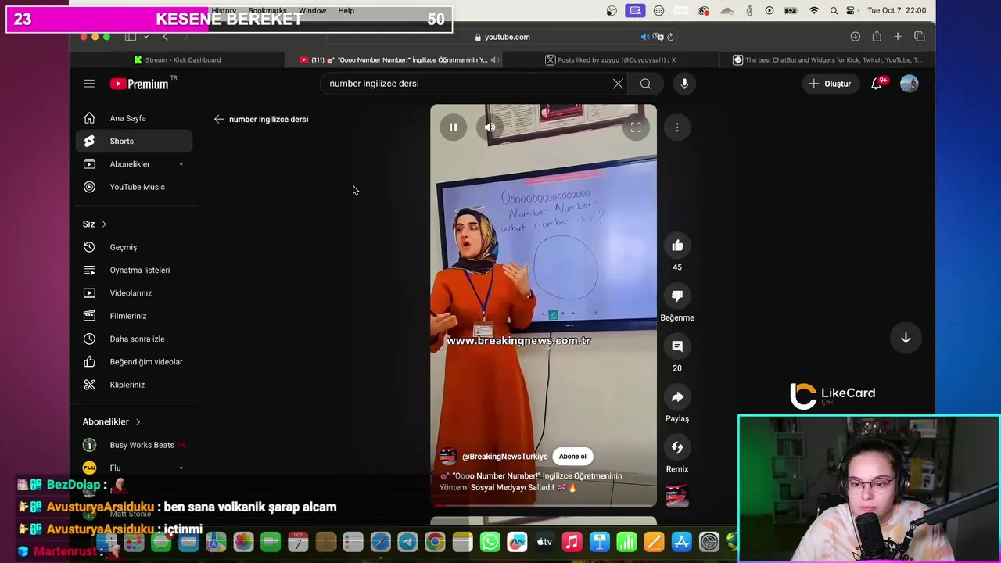Open YouTube Music in the sidebar
The width and height of the screenshot is (1001, 563).
pyautogui.click(x=135, y=187)
